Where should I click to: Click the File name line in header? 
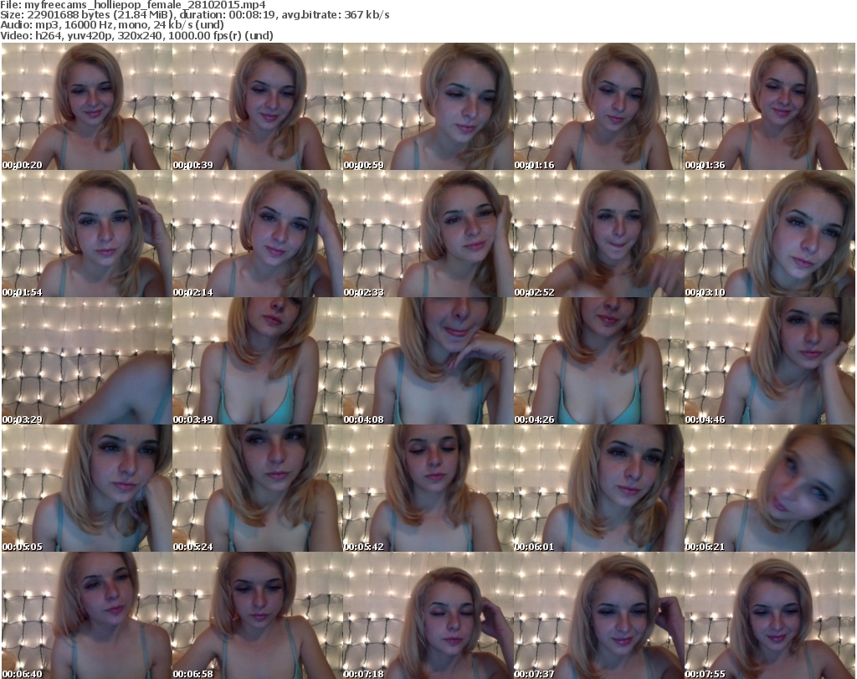(133, 5)
